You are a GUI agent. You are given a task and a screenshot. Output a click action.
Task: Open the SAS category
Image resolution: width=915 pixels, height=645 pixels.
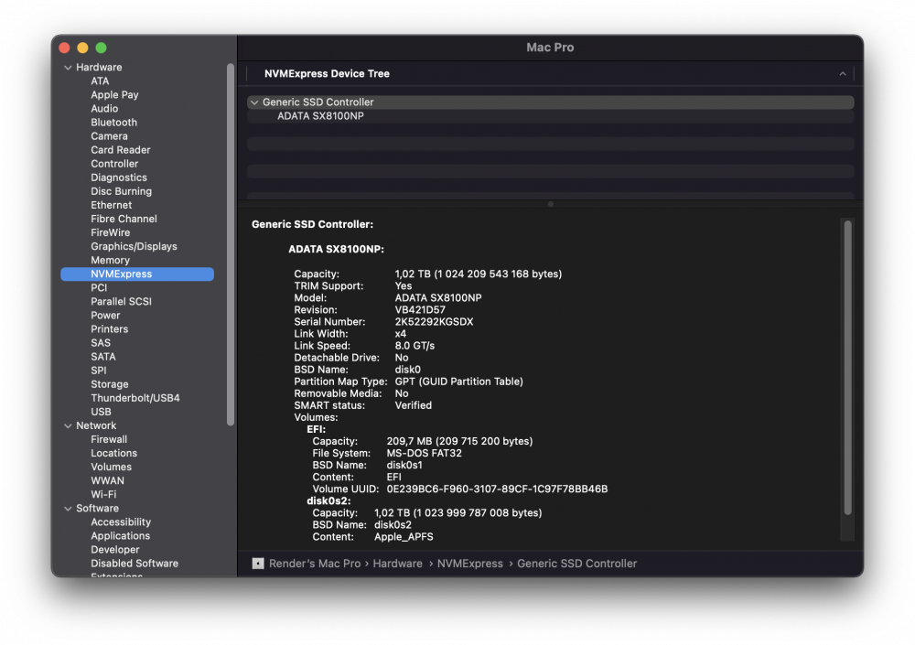pyautogui.click(x=101, y=343)
